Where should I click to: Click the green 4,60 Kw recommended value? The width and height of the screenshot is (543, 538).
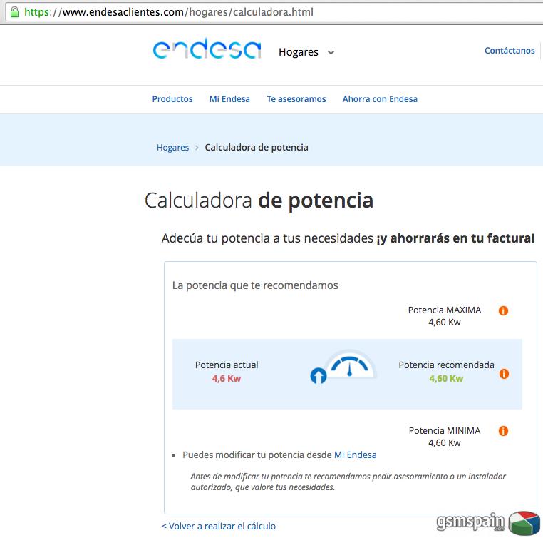(x=446, y=379)
